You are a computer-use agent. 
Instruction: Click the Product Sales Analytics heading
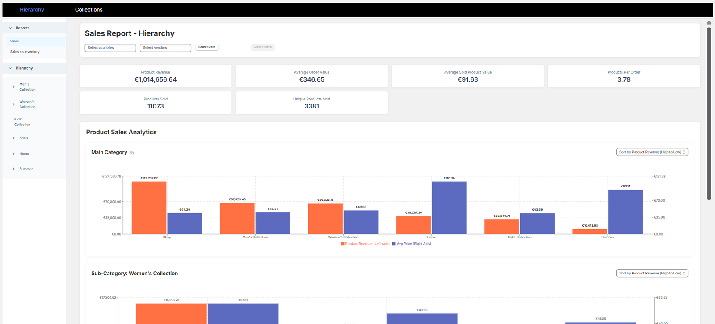click(x=121, y=132)
